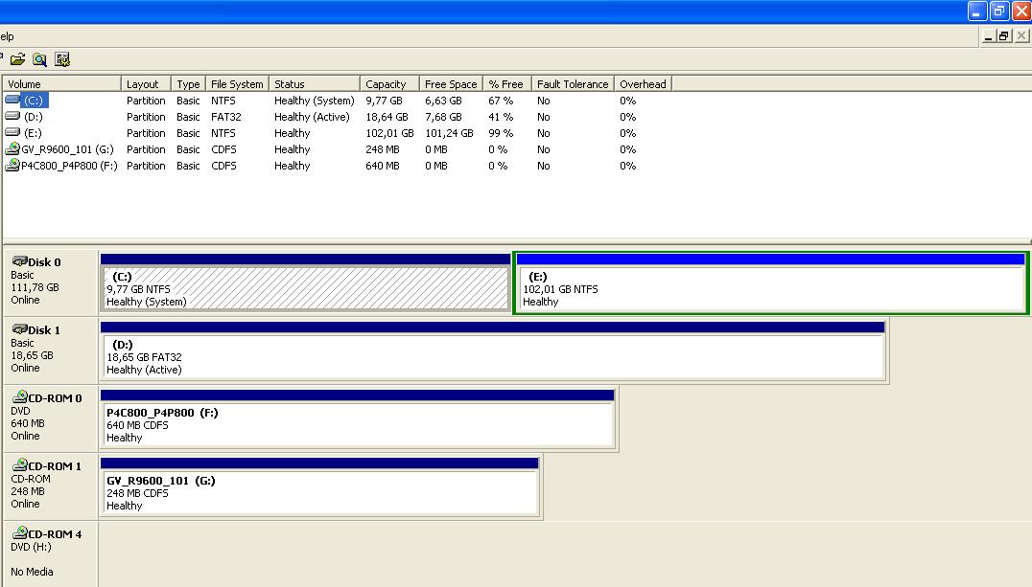
Task: Click the File System column header
Action: [237, 84]
